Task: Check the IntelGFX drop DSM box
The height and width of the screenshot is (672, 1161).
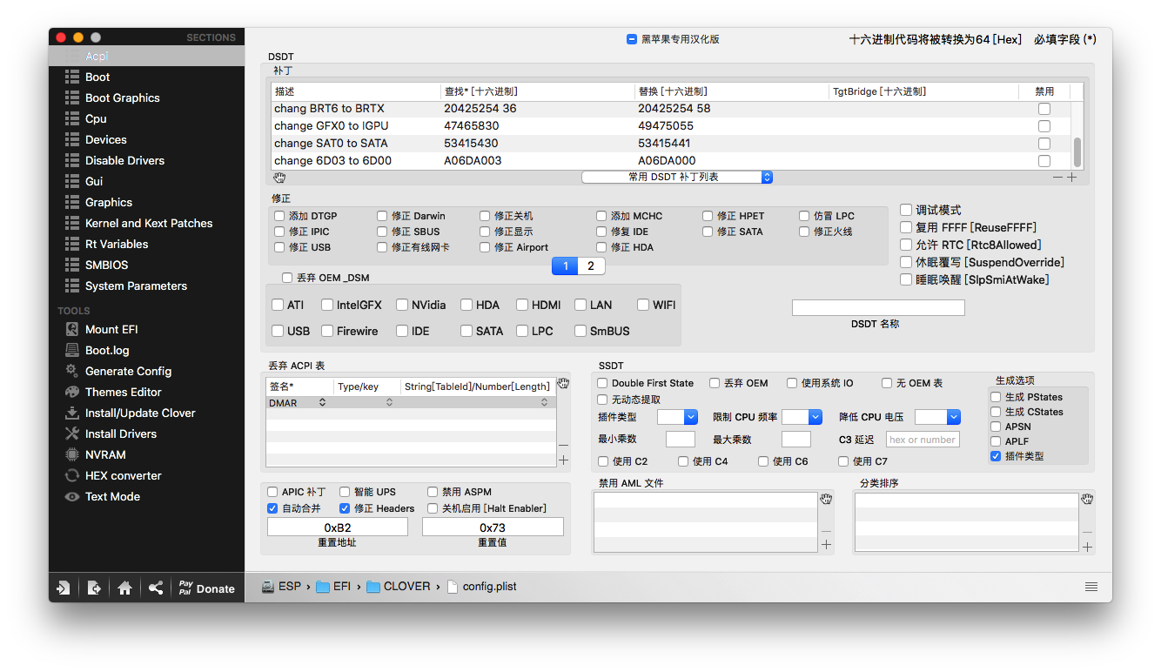Action: (327, 305)
